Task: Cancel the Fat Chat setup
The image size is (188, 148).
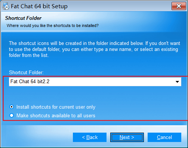Action: (164, 137)
